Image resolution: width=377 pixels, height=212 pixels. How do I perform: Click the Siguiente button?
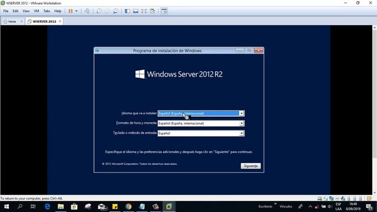tap(250, 166)
